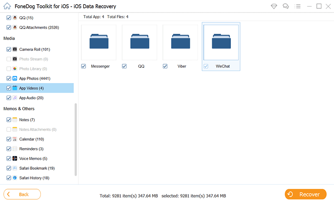334x204 pixels.
Task: Click the Memos & Others section heading
Action: (19, 108)
